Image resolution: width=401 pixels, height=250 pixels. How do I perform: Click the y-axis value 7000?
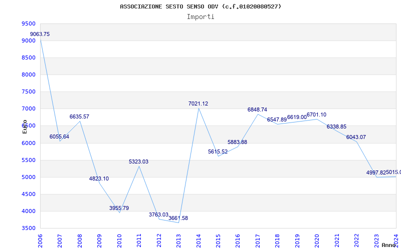pyautogui.click(x=29, y=109)
